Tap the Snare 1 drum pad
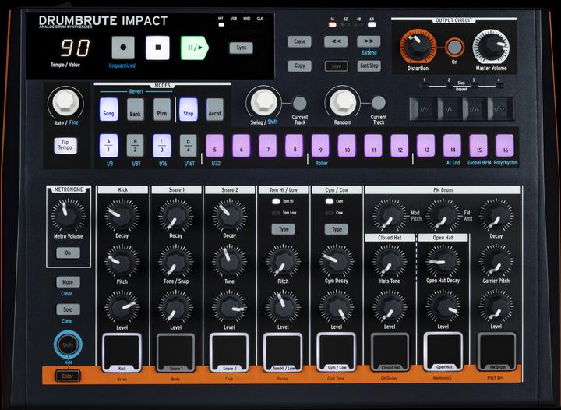The width and height of the screenshot is (561, 410). 175,352
